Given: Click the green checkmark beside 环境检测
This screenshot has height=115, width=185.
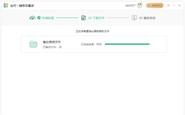Looking at the screenshot, I should 39,18.
